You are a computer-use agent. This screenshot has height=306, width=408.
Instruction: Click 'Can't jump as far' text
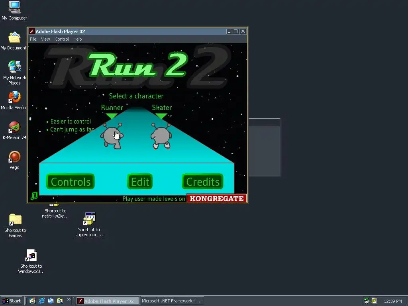click(72, 129)
